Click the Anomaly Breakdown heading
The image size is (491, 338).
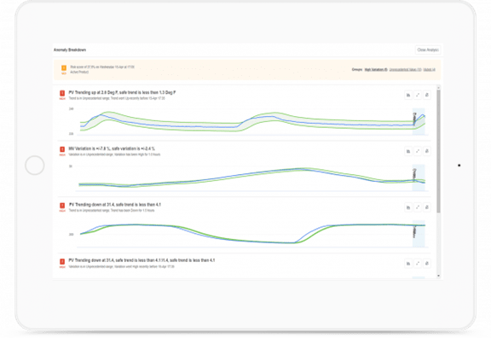[x=70, y=50]
